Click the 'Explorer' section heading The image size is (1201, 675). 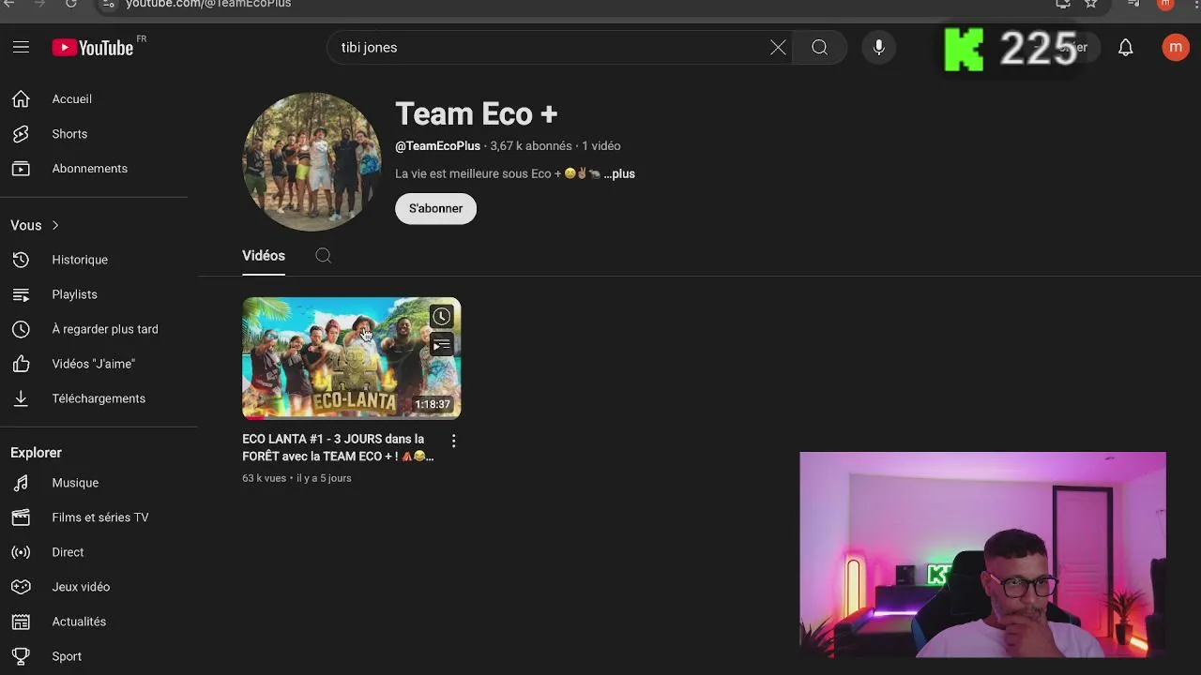coord(36,453)
